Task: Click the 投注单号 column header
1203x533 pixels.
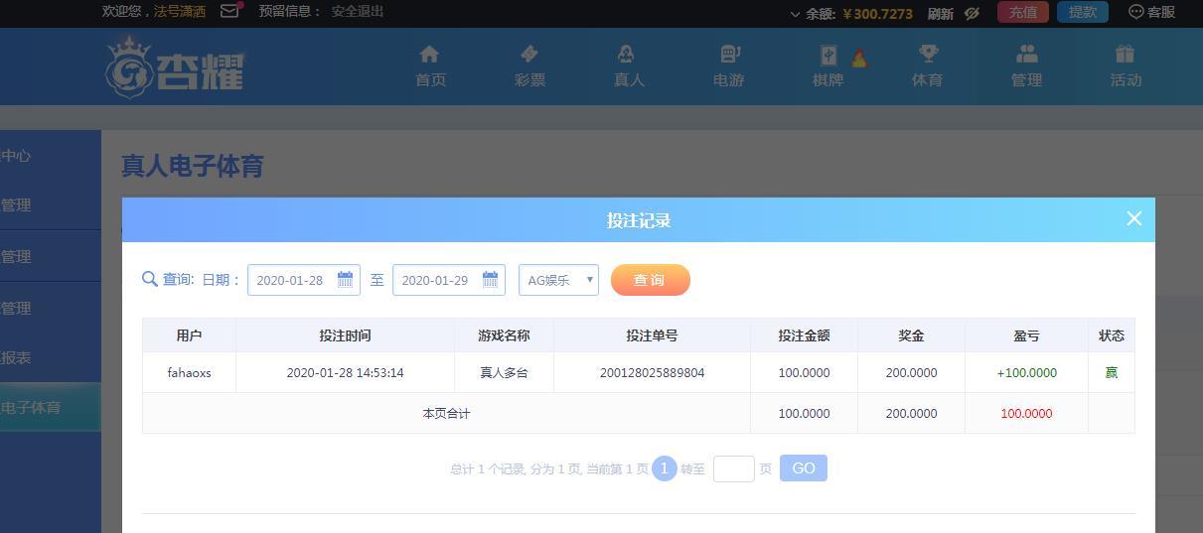Action: (x=652, y=335)
